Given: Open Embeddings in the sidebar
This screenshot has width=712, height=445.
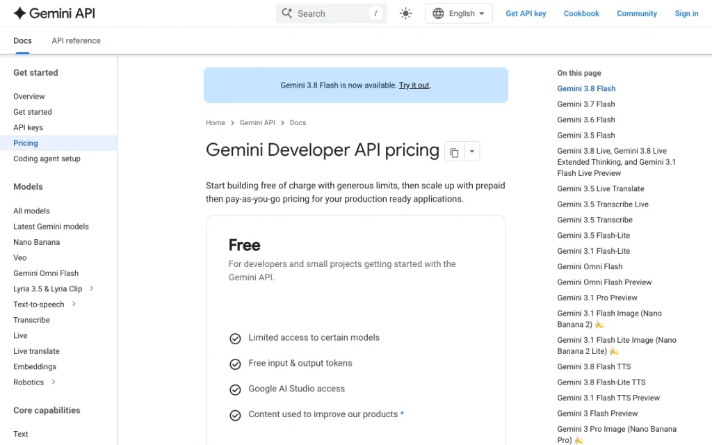Looking at the screenshot, I should (35, 366).
